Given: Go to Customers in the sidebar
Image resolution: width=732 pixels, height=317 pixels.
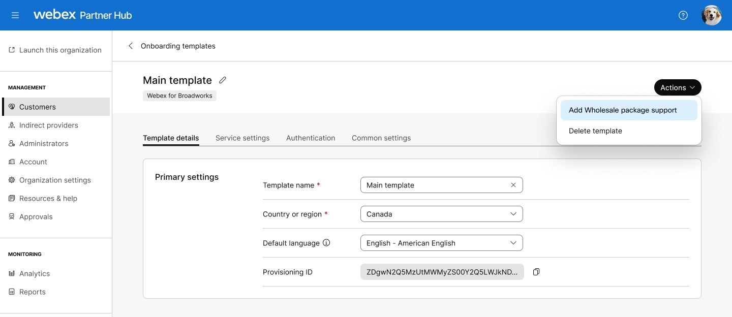Looking at the screenshot, I should [56, 107].
